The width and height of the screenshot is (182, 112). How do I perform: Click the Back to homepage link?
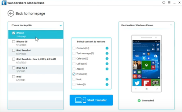point(30,14)
